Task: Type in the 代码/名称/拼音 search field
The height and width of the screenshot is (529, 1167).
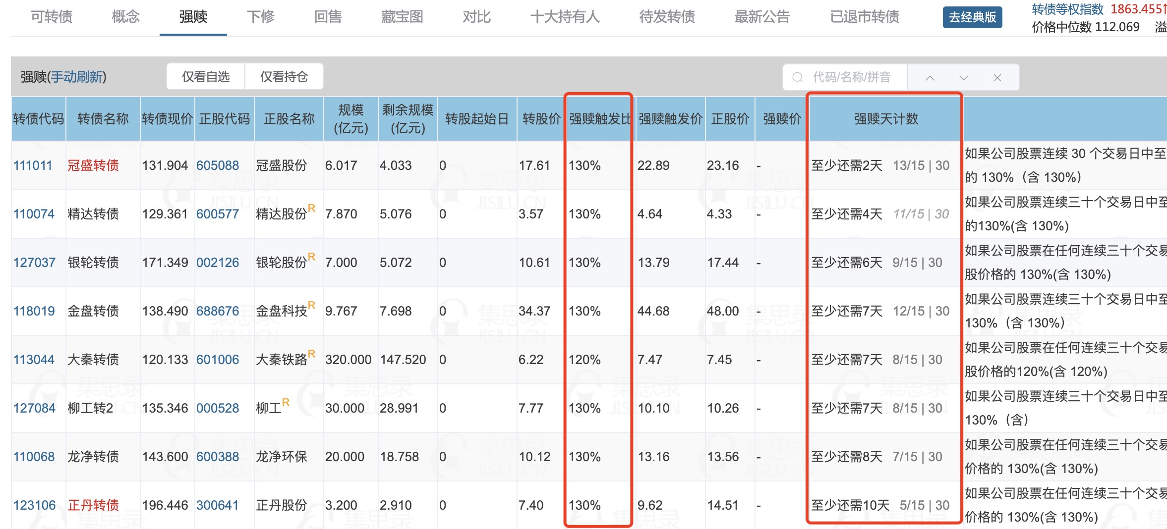Action: 852,77
